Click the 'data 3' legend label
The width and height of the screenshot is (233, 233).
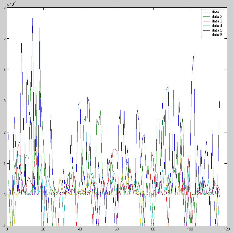tap(217, 21)
